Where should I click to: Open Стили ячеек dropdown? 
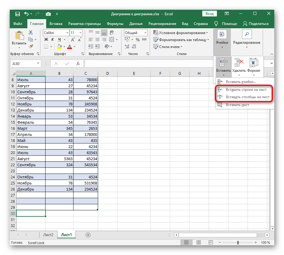[168, 47]
